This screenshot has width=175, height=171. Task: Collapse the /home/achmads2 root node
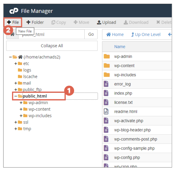(10, 57)
